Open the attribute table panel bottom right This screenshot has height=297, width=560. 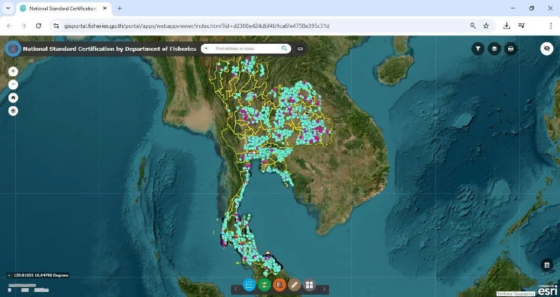pos(546,265)
